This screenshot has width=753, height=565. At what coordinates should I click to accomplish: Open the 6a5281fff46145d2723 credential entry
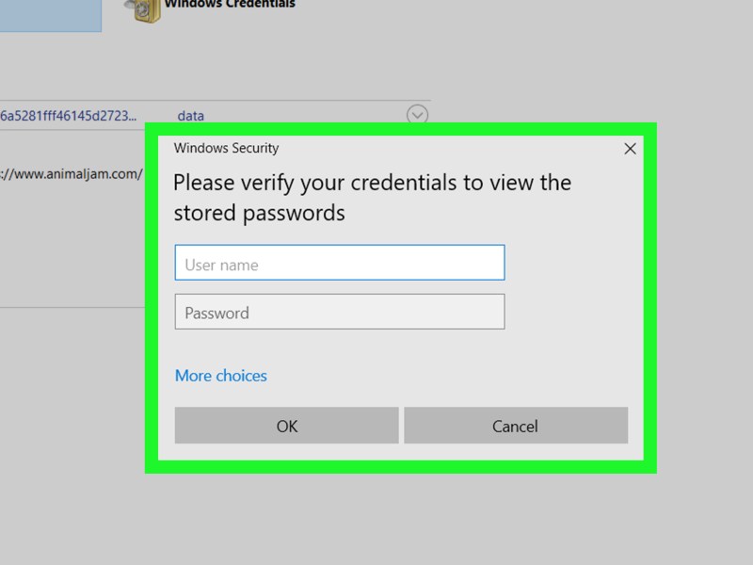tap(68, 116)
